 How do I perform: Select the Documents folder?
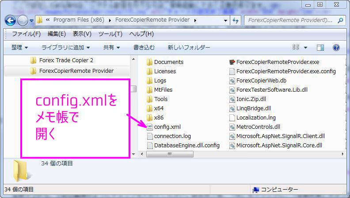(x=165, y=62)
